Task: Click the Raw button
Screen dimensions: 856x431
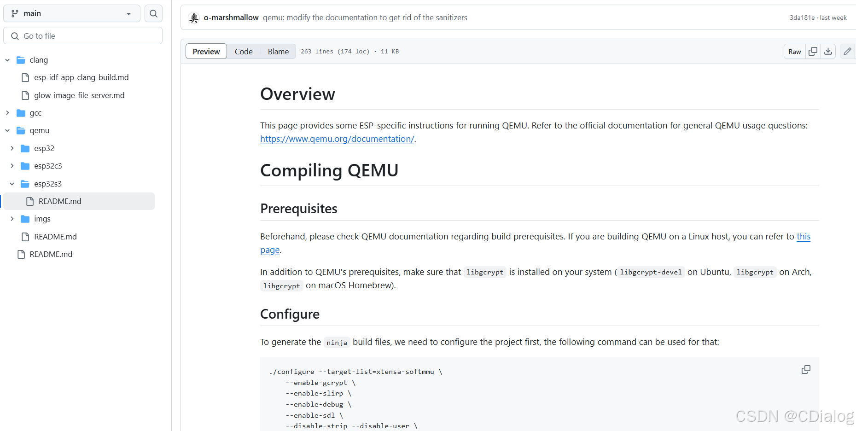Action: tap(795, 52)
